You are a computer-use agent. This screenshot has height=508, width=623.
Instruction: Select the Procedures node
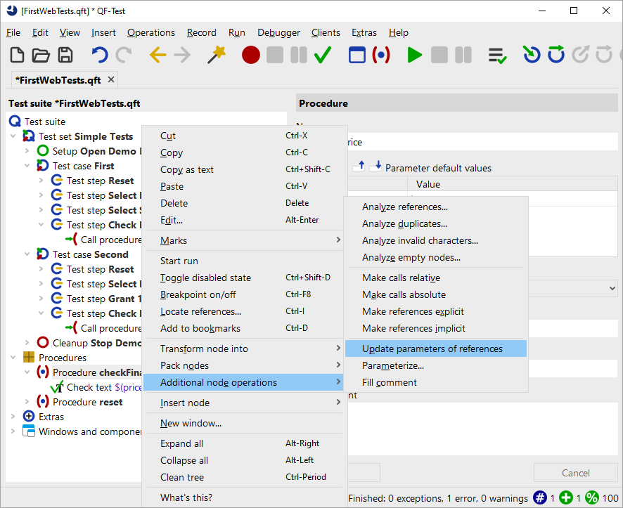coord(63,358)
